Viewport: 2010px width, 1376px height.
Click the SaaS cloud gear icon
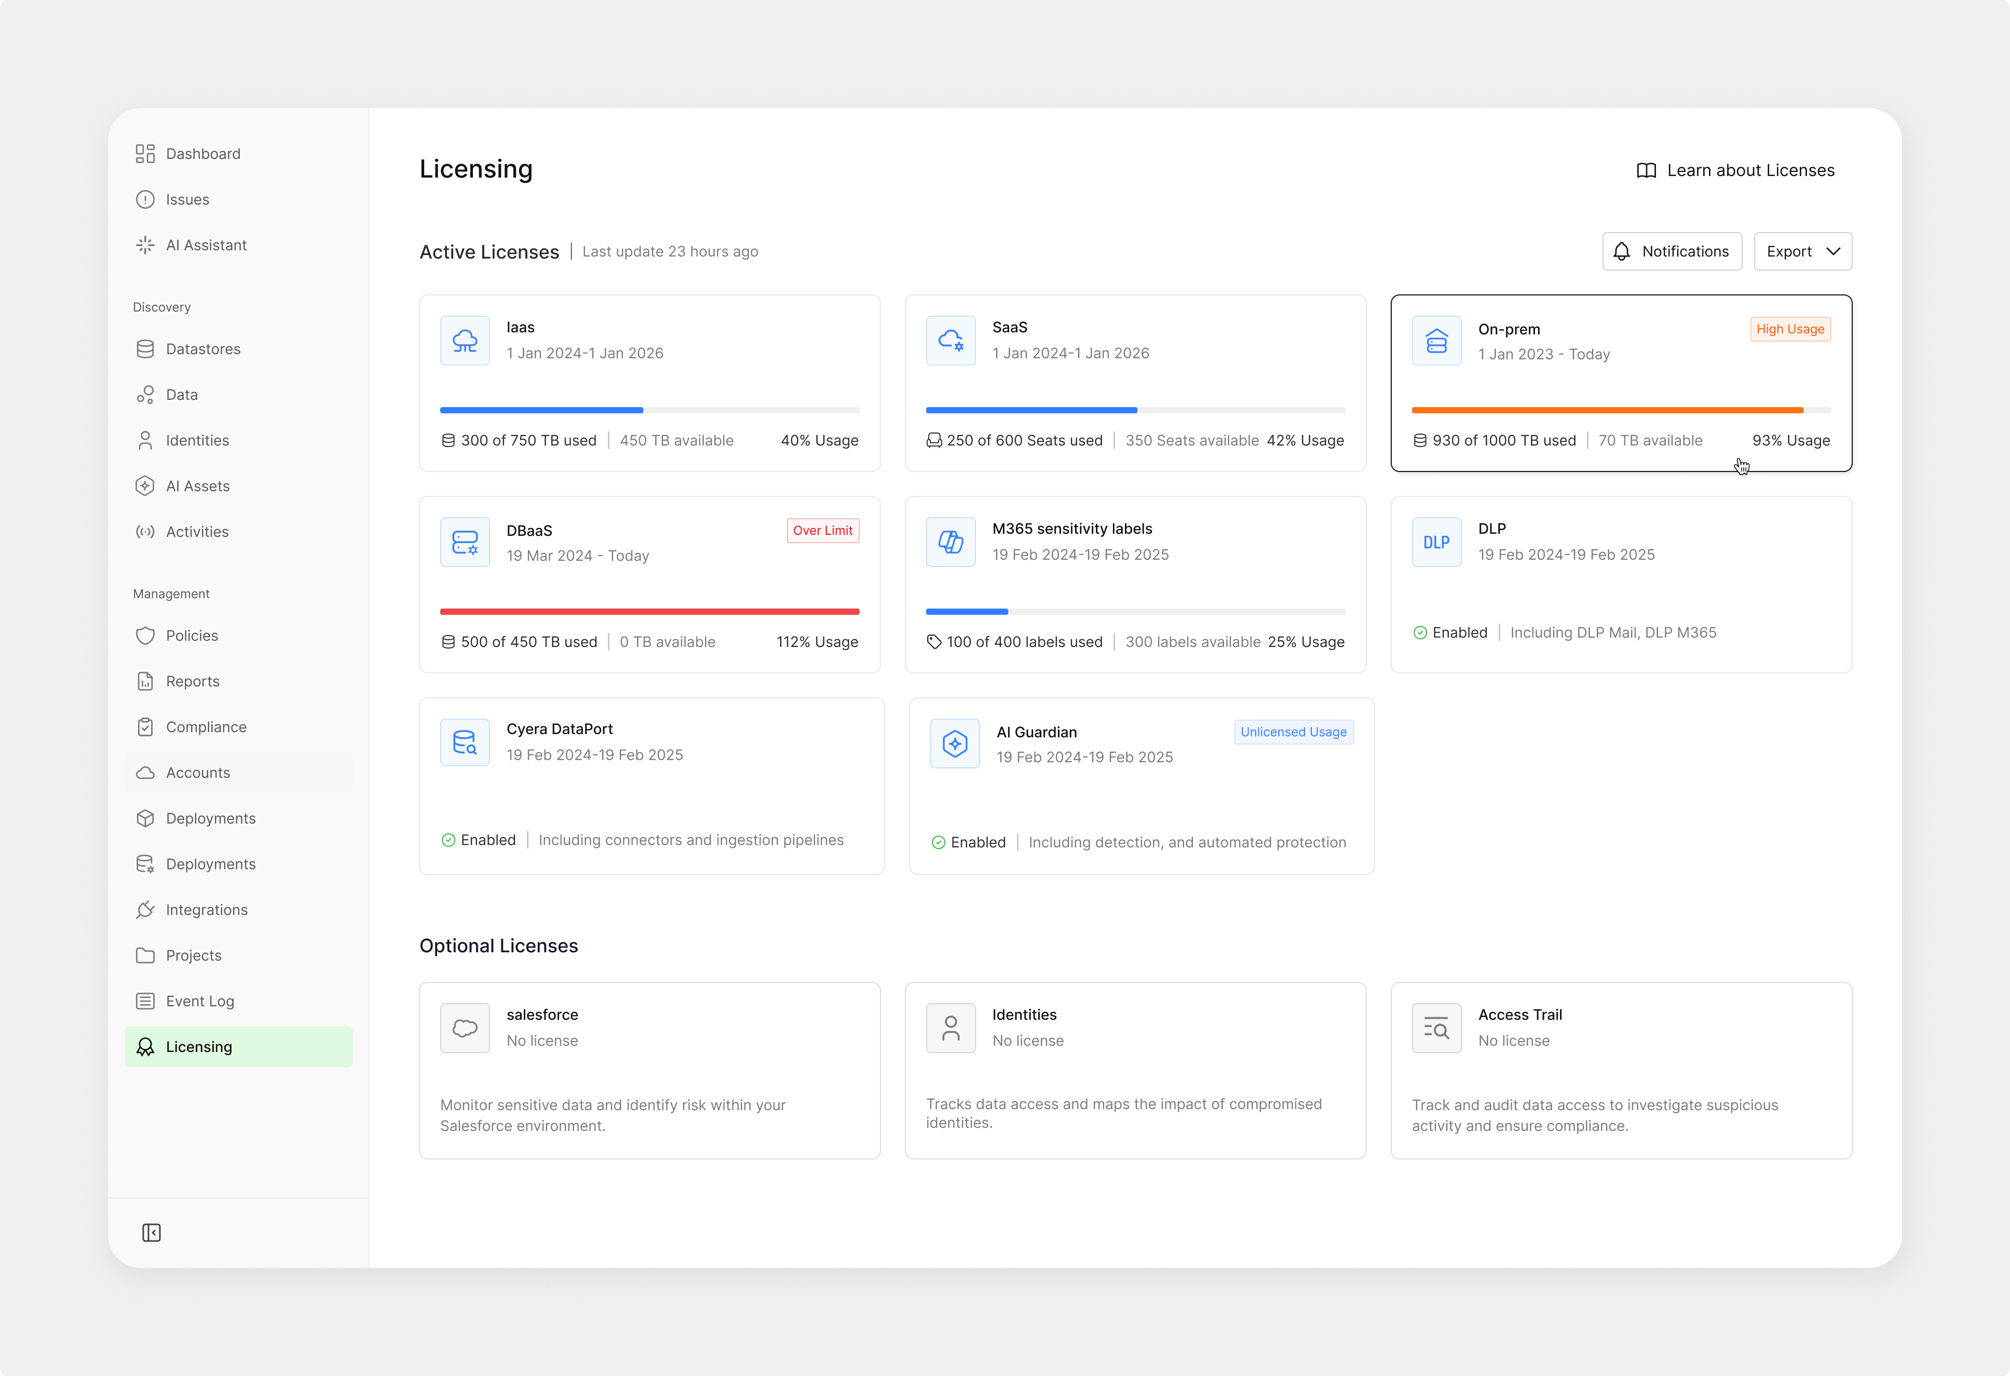click(950, 341)
